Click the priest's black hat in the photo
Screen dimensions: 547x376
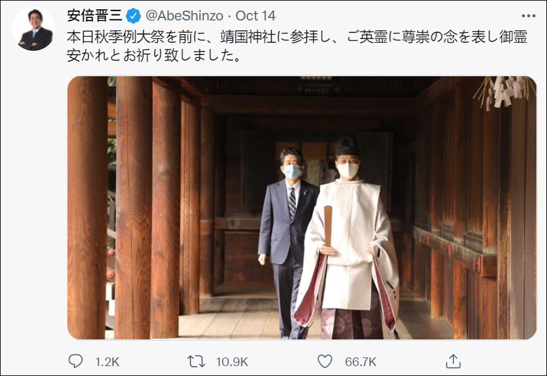pyautogui.click(x=347, y=145)
